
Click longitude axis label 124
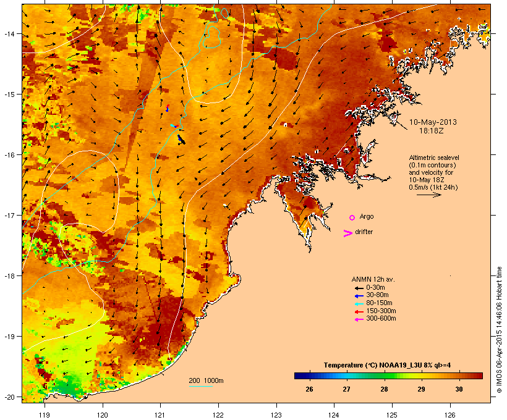(x=334, y=415)
